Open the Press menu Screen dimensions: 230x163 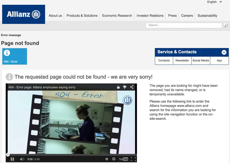(172, 16)
